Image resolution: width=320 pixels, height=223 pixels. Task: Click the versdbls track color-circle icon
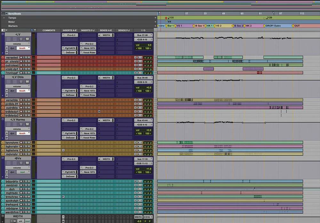[x=3, y=100]
